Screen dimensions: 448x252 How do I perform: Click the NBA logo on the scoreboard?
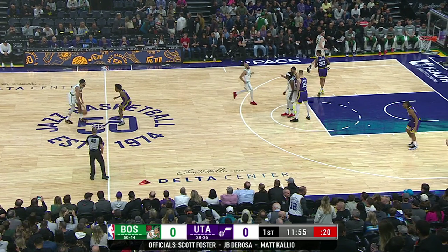[x=111, y=232]
